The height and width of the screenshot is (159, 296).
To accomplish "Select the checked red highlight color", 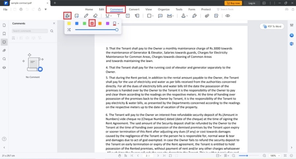I will coord(92,23).
